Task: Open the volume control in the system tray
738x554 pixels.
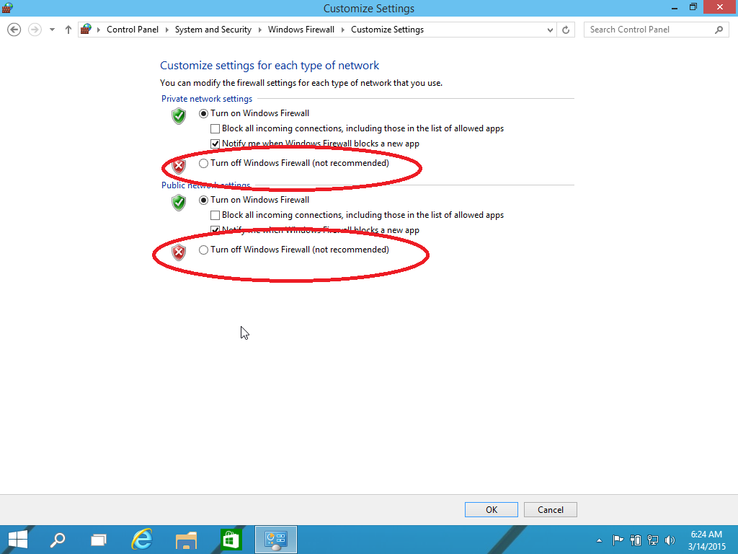Action: click(x=670, y=540)
